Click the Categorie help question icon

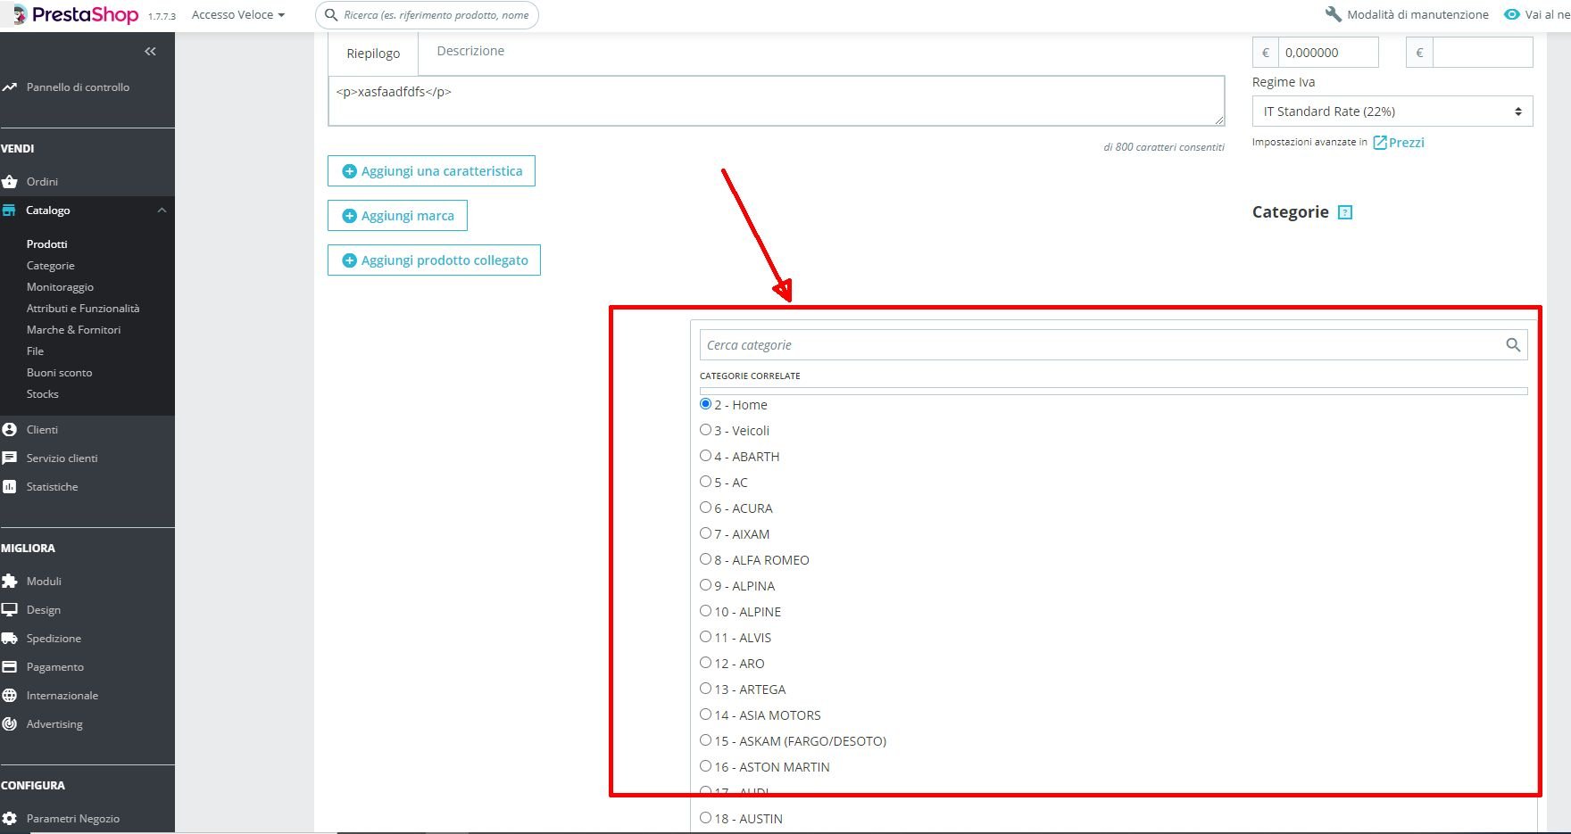(1346, 212)
